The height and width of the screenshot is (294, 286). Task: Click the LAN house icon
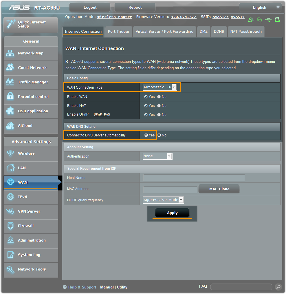(x=10, y=167)
